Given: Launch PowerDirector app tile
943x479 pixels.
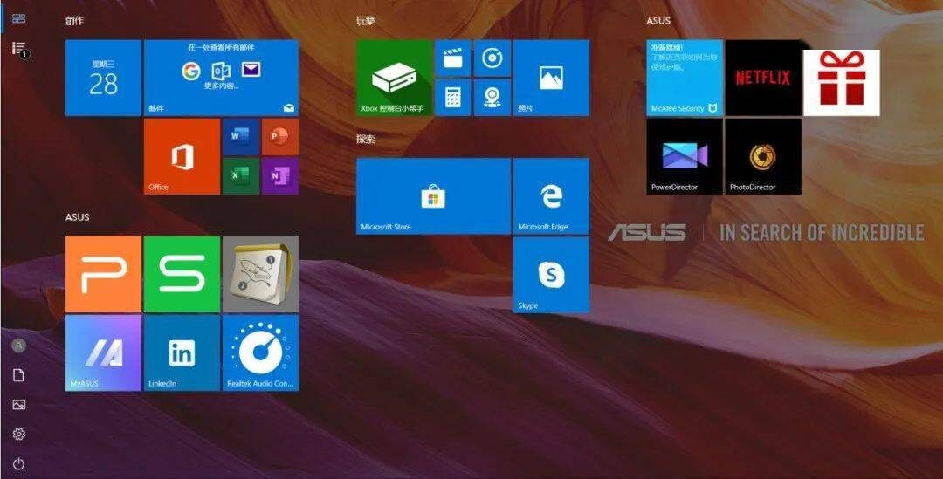Looking at the screenshot, I should click(x=685, y=156).
